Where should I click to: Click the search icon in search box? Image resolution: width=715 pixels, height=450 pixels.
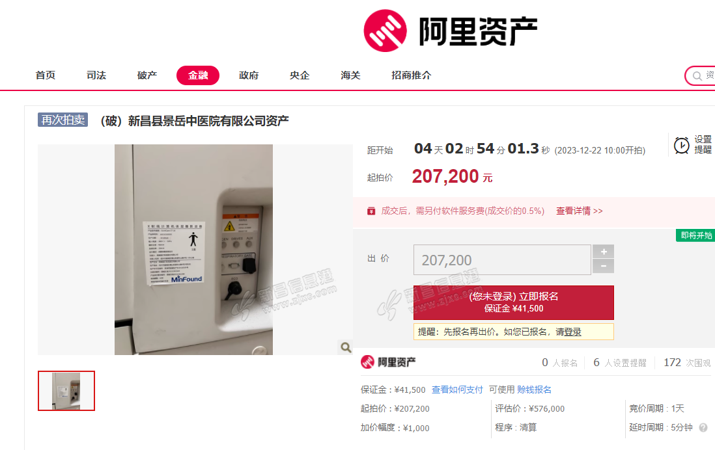click(697, 76)
